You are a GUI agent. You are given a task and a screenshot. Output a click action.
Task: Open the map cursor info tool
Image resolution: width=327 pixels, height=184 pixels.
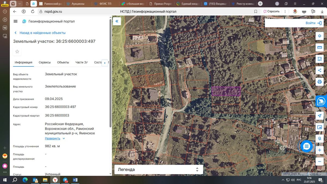coord(320,139)
